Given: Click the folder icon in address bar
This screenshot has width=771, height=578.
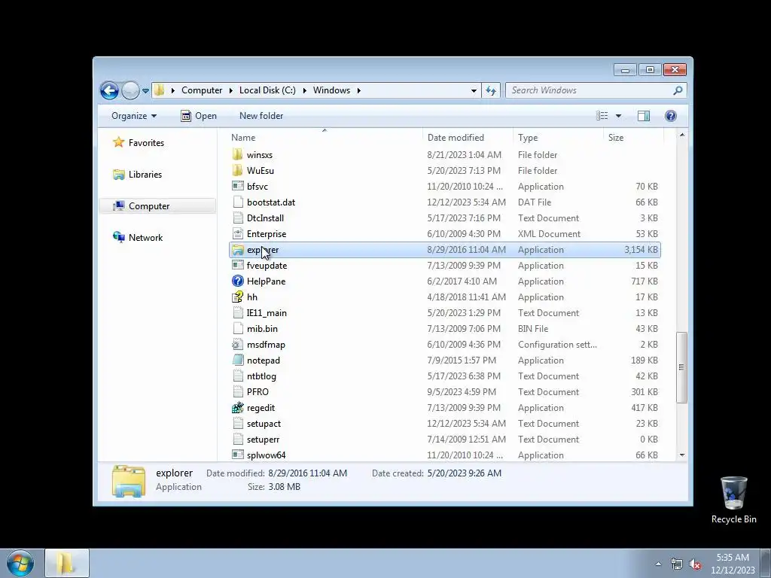Looking at the screenshot, I should [x=160, y=90].
